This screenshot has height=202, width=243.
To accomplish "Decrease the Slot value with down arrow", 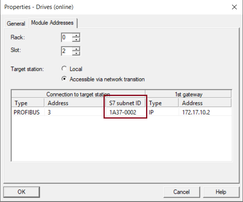I will click(x=76, y=53).
